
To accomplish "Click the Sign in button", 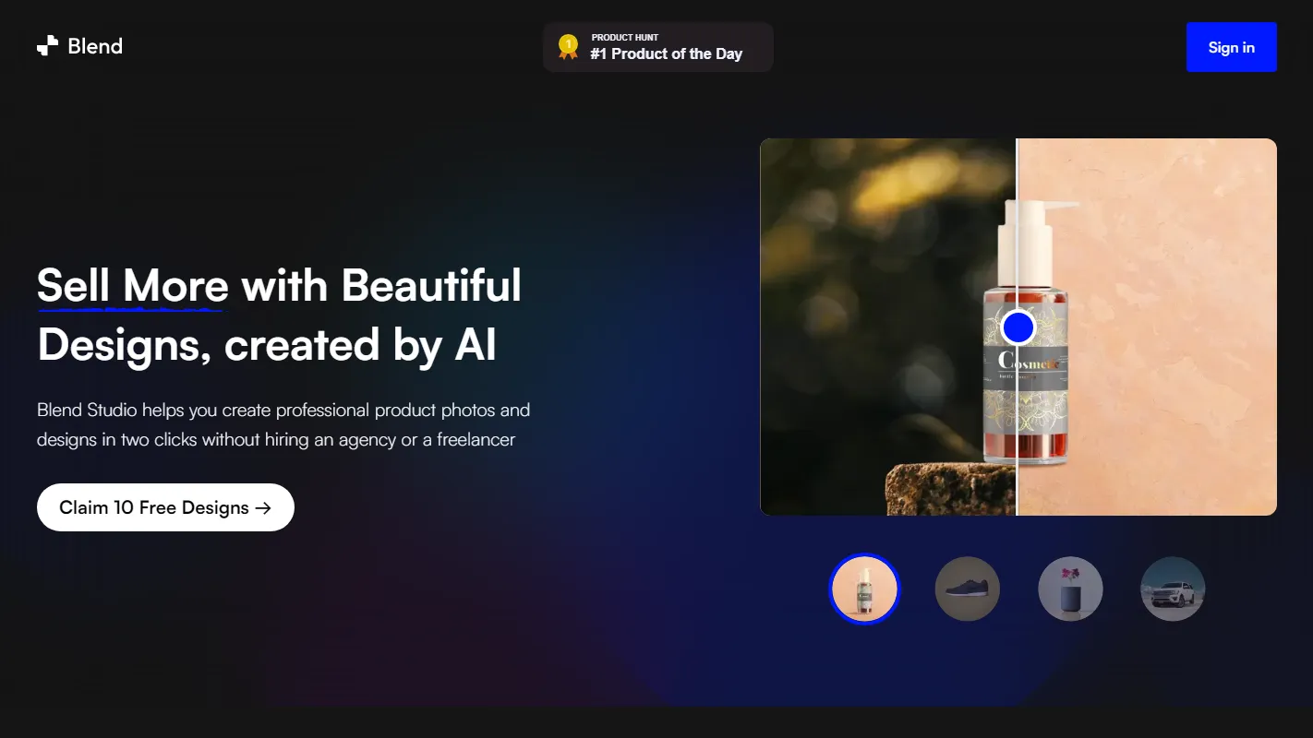I will tap(1231, 47).
